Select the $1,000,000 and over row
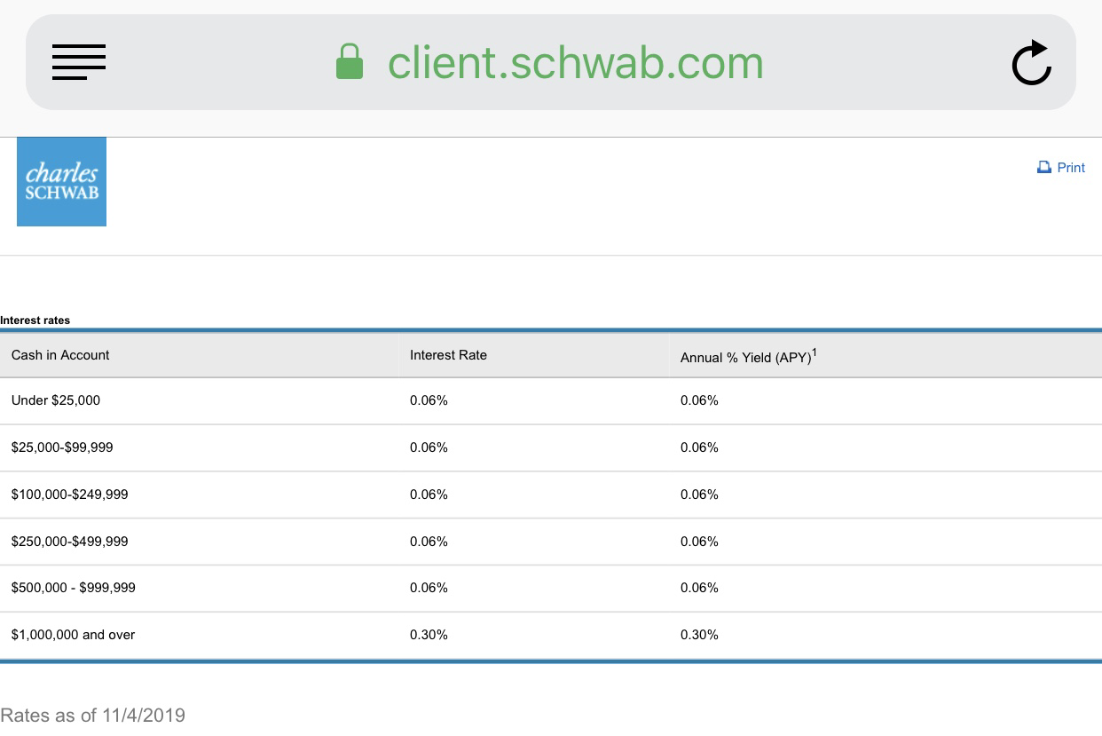The image size is (1102, 736). click(x=551, y=635)
